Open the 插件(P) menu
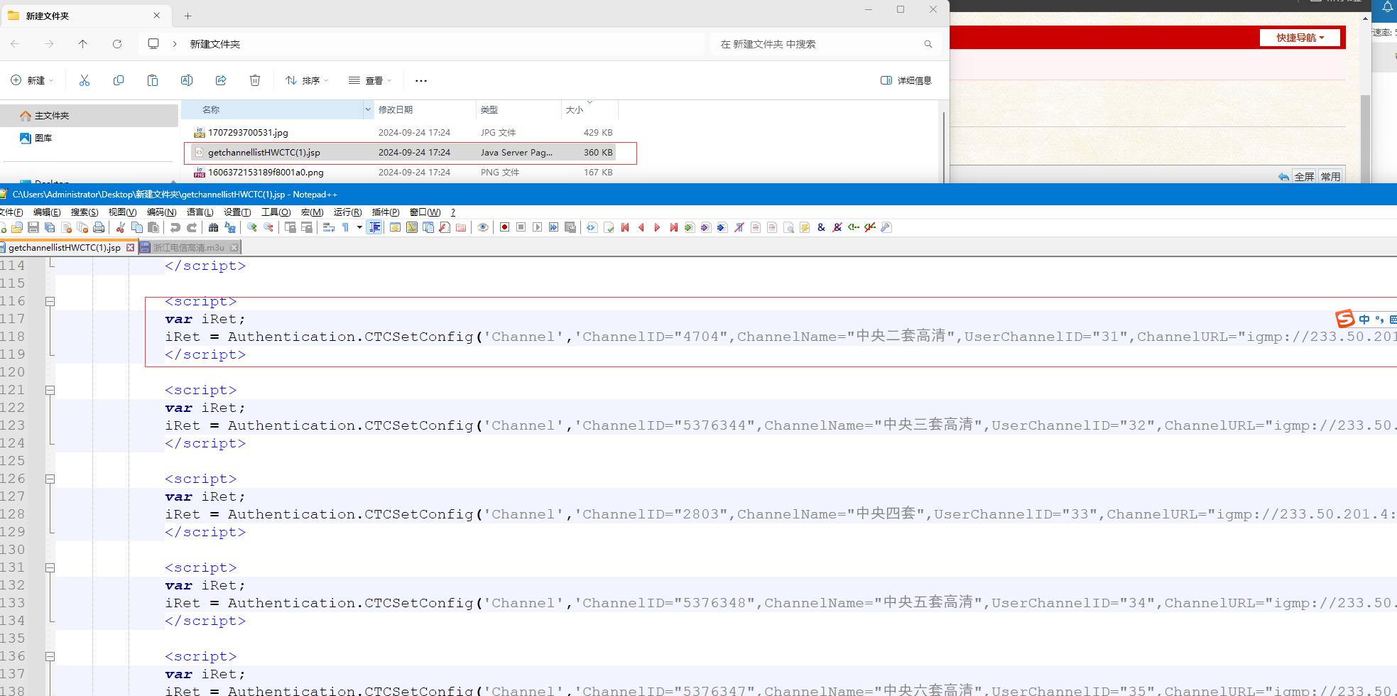The width and height of the screenshot is (1397, 696). (386, 212)
